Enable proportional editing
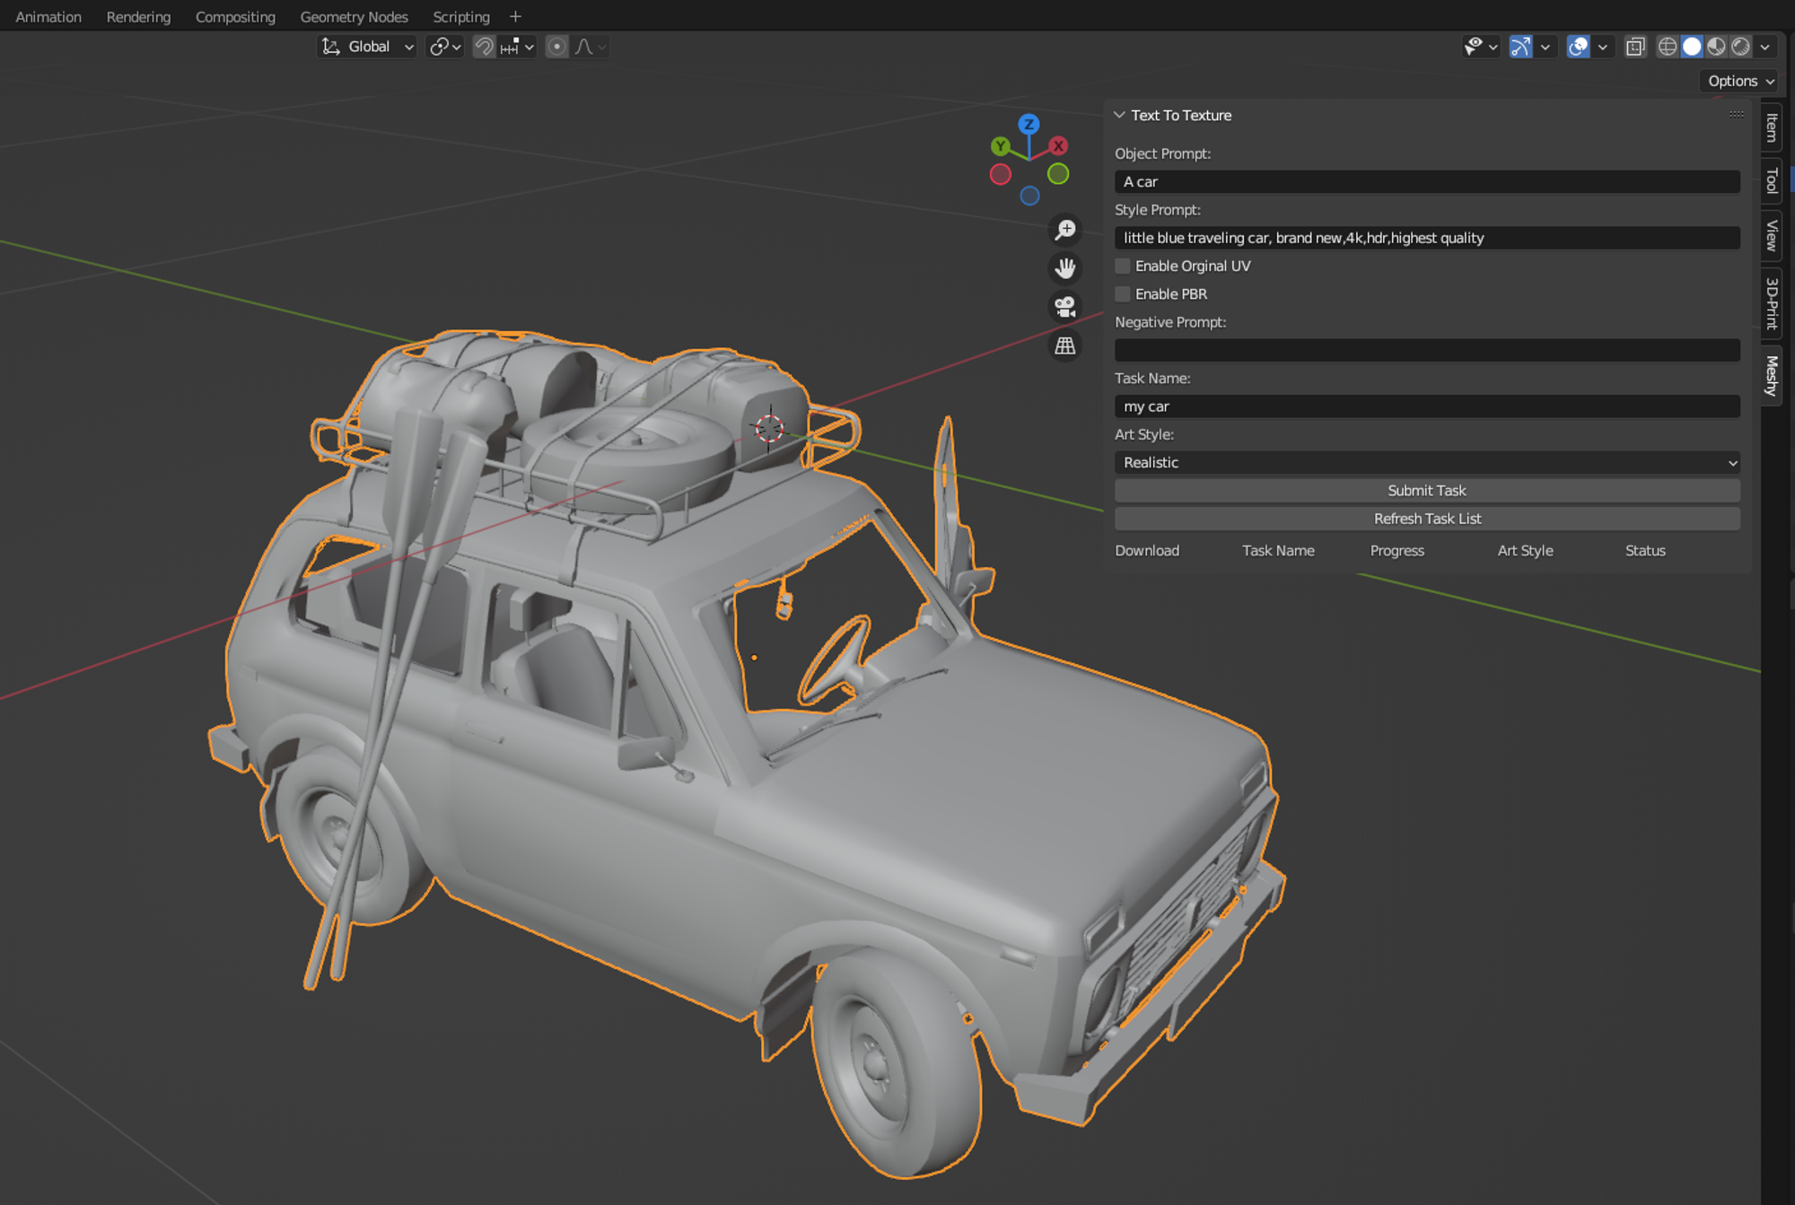This screenshot has height=1205, width=1795. coord(556,47)
